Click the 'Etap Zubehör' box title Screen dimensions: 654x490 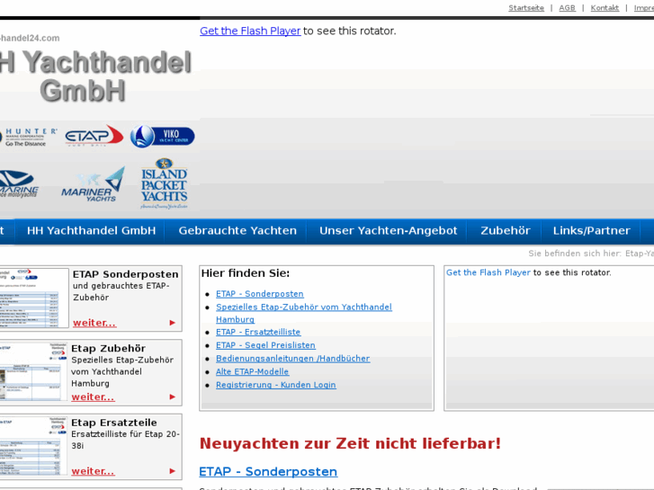click(x=108, y=348)
